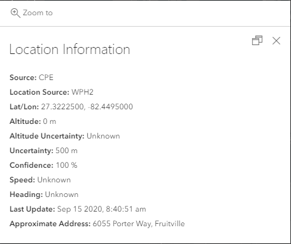Select the Lat/Lon coordinates 27.3222500, -82.4495000

tap(87, 107)
